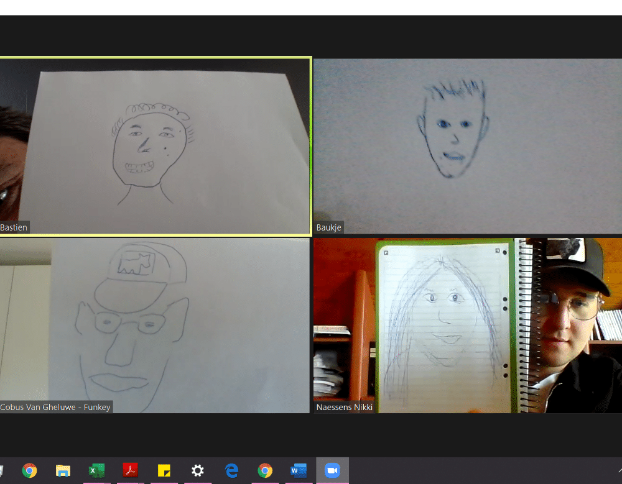
Task: Open Sticky Notes from the taskbar
Action: (164, 470)
